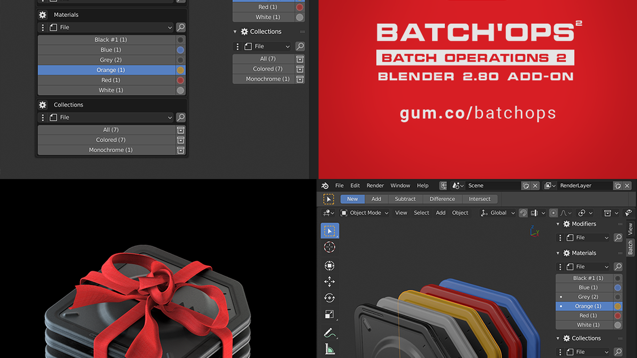The height and width of the screenshot is (358, 637).
Task: Open the Render menu
Action: click(x=375, y=185)
